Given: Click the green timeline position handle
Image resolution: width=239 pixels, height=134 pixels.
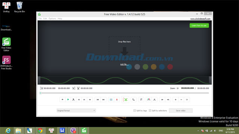Looking at the screenshot, I should pyautogui.click(x=40, y=93).
